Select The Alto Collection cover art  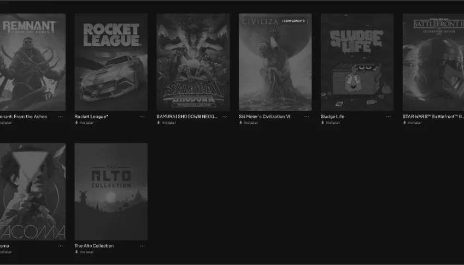111,191
